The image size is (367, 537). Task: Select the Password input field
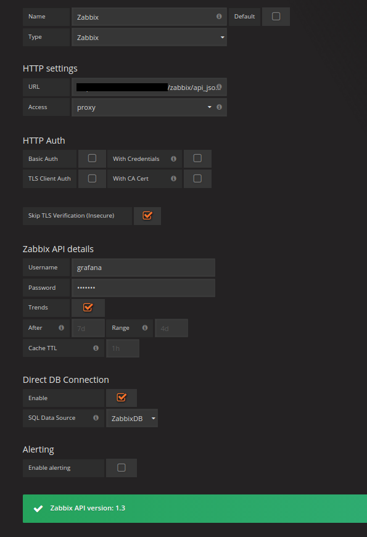[x=143, y=287]
